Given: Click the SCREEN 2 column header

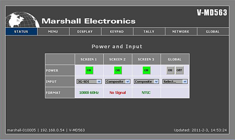Looking at the screenshot, I should 118,59.
